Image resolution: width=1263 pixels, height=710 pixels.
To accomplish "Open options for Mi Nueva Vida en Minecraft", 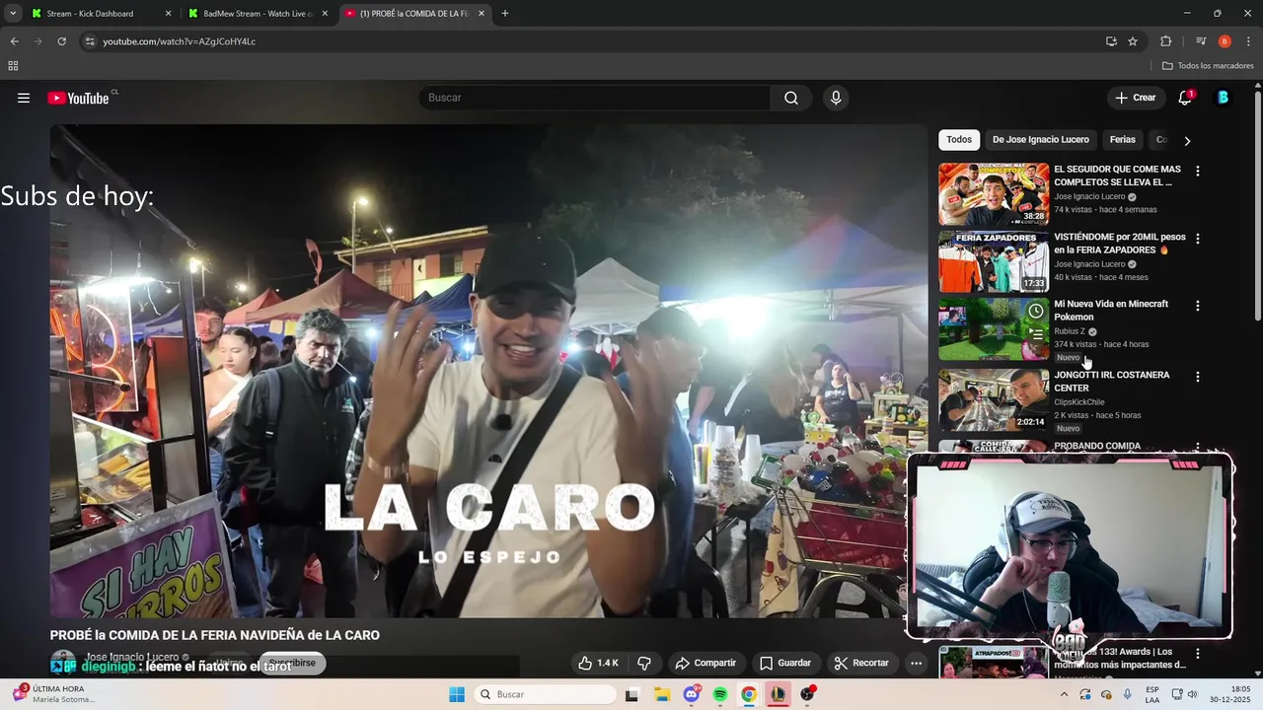I will coord(1198,306).
